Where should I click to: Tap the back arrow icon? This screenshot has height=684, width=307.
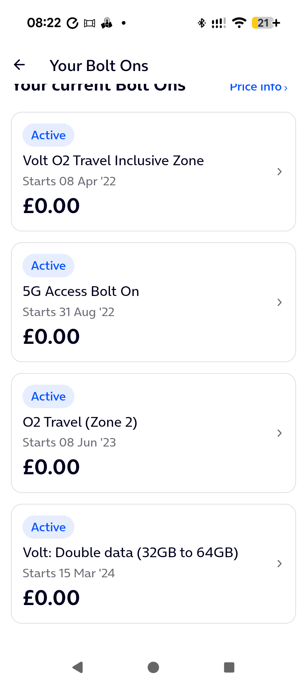[19, 65]
